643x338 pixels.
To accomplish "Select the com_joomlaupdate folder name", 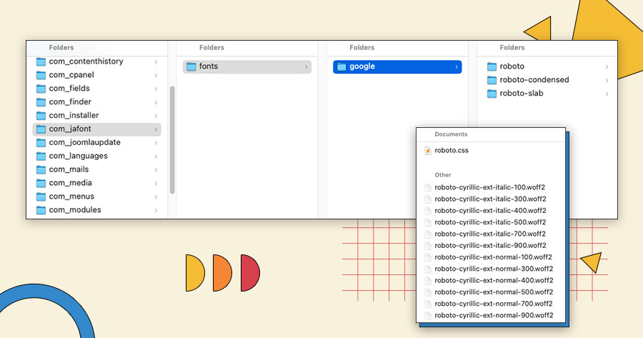I will pos(85,142).
